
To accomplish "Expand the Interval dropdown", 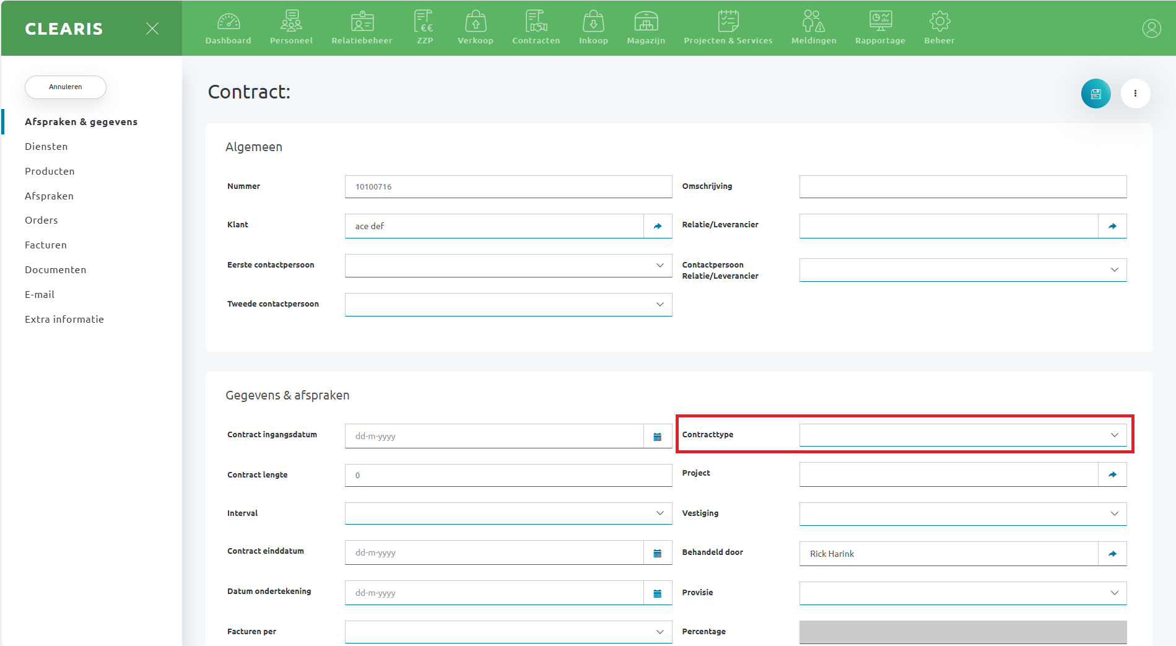I will (x=508, y=513).
